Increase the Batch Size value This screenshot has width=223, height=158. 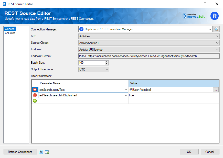coord(107,62)
